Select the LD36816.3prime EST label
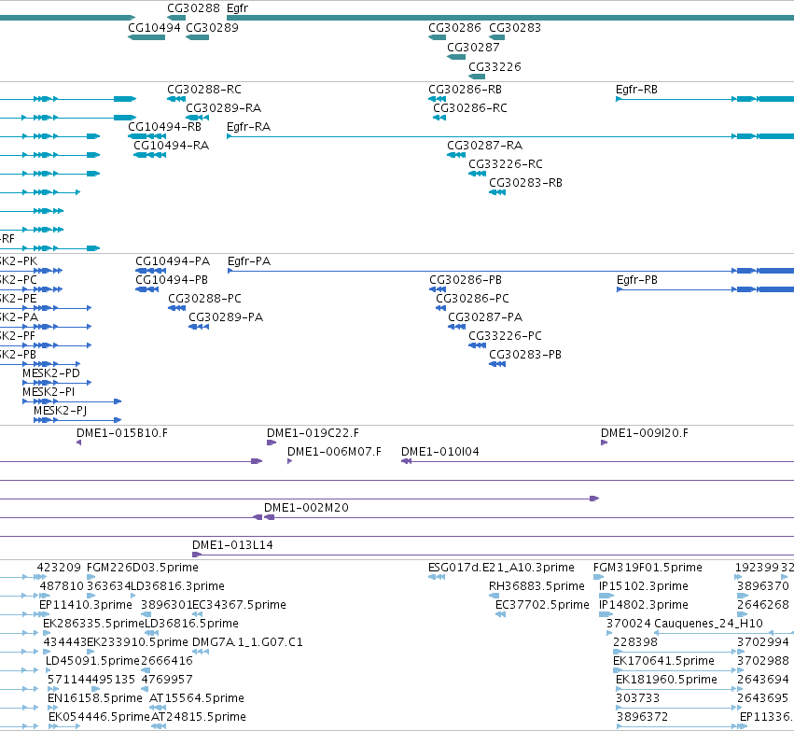This screenshot has width=794, height=731. [177, 586]
